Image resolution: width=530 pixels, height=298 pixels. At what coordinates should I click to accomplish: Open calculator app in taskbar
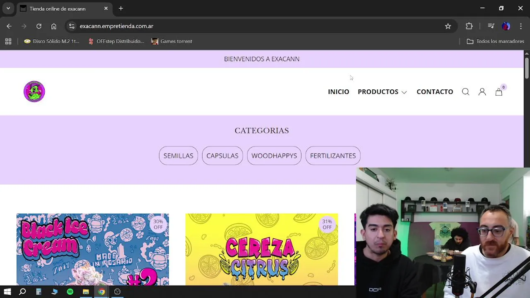[39, 292]
